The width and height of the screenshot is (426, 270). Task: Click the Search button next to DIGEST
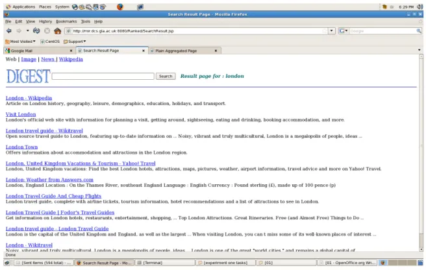[166, 76]
